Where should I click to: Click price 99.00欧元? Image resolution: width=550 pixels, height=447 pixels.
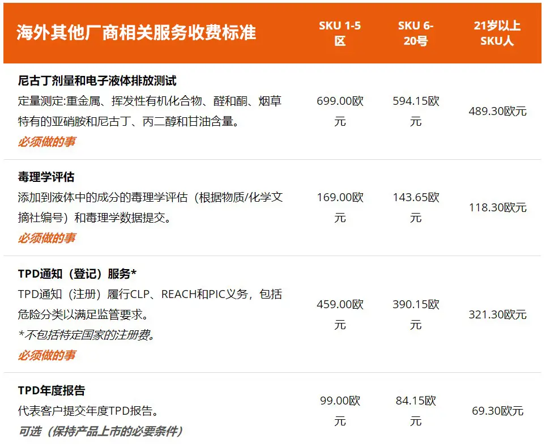pos(340,411)
